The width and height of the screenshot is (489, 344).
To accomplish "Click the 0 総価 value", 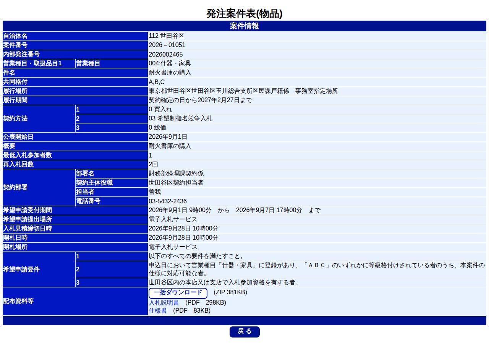I will click(157, 128).
